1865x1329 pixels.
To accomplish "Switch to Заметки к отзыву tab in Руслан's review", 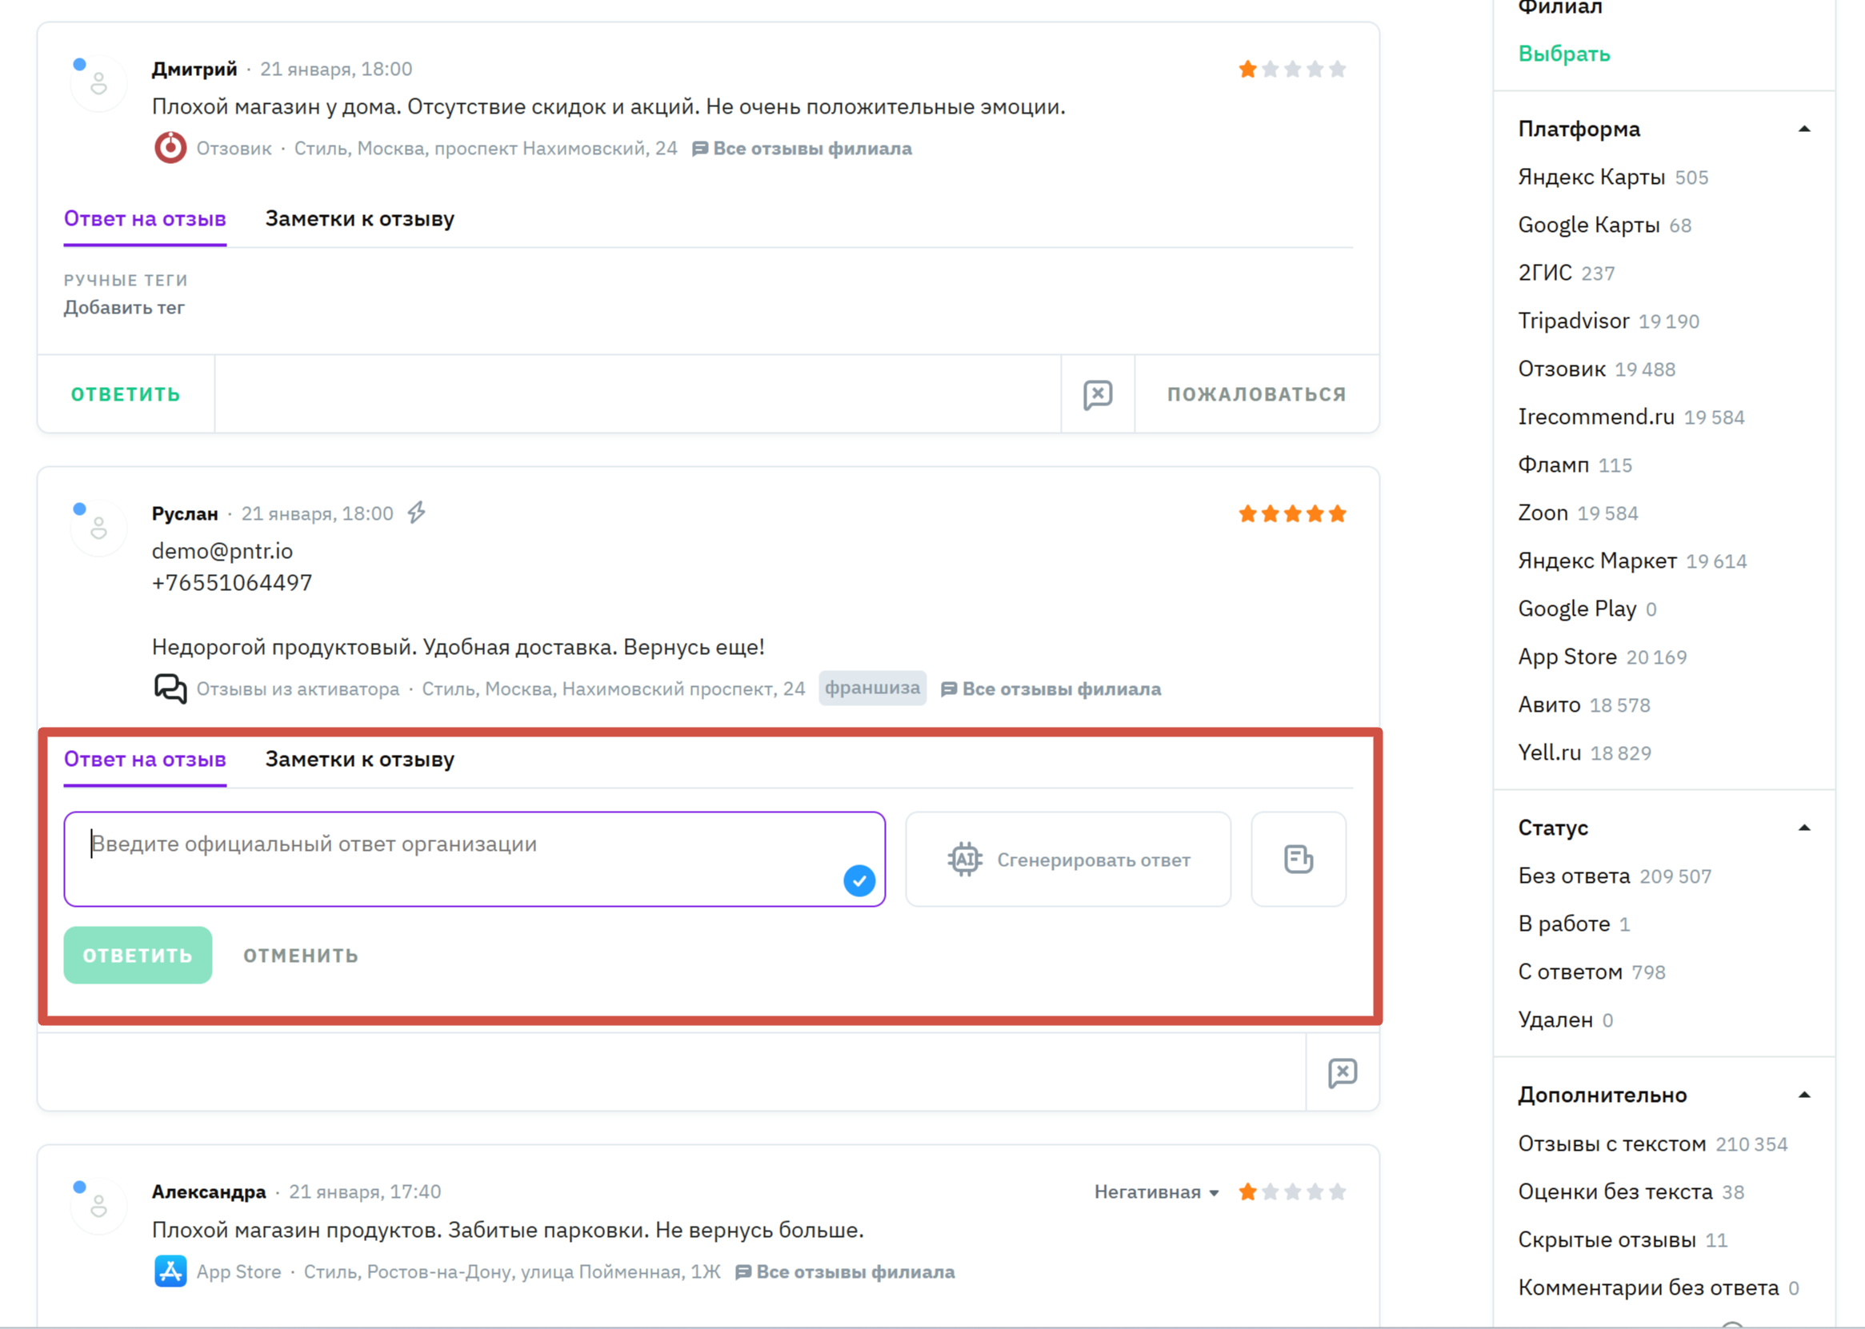I will [359, 760].
